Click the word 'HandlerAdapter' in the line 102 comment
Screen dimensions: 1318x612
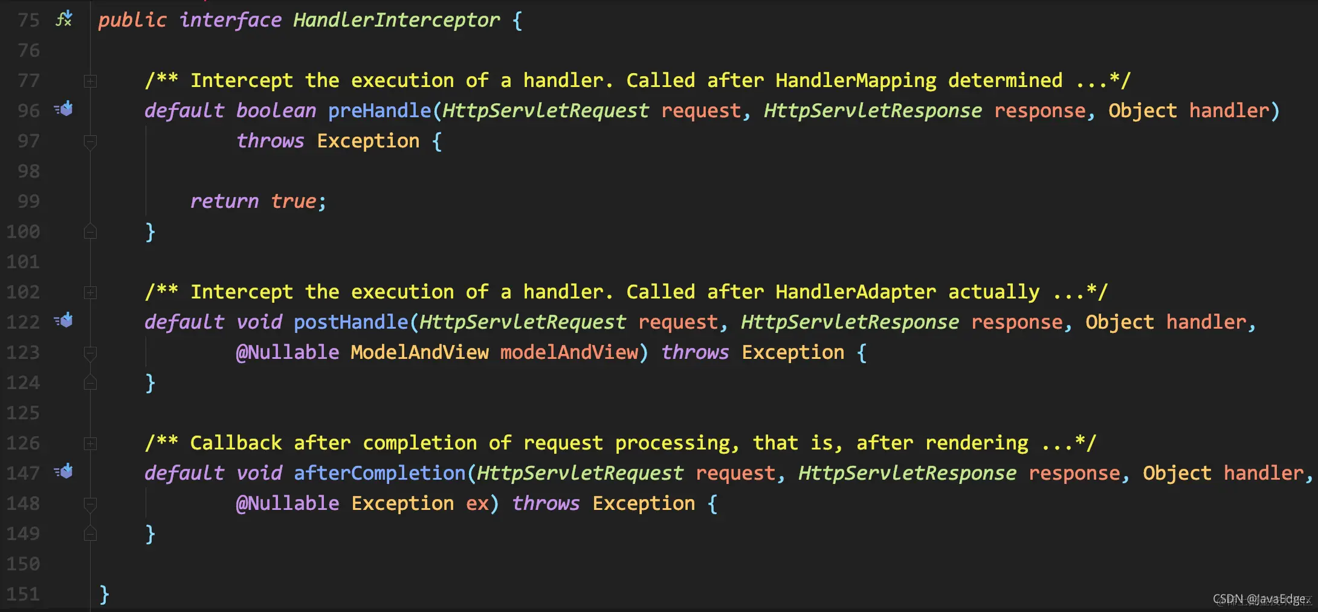point(856,292)
